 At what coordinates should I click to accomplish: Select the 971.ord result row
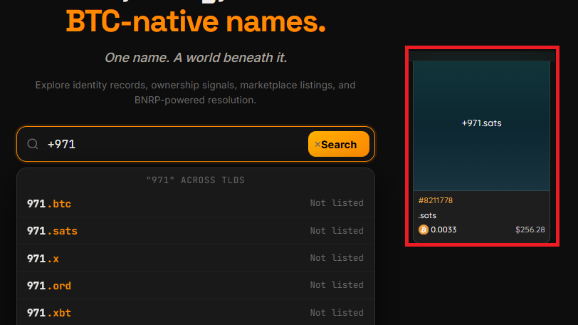pyautogui.click(x=196, y=286)
